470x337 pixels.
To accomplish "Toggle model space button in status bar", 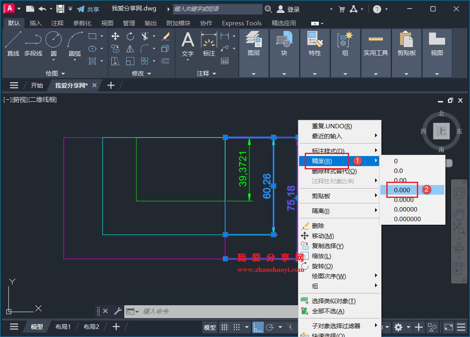I will [x=210, y=327].
